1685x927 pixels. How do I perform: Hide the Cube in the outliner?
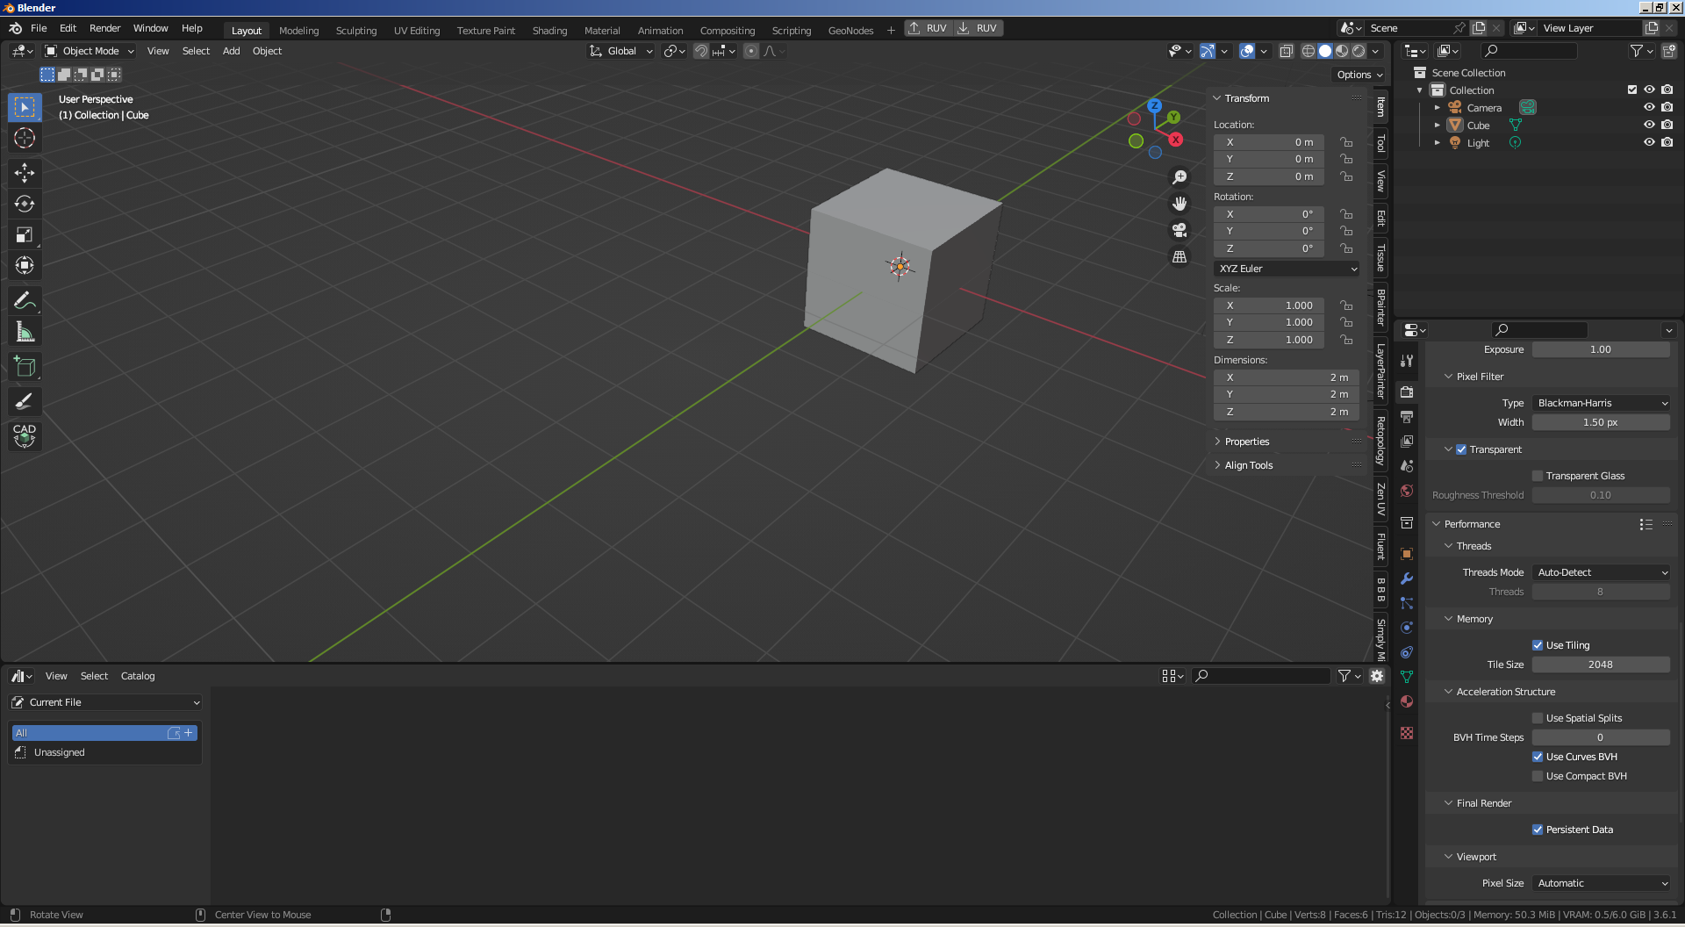pos(1649,125)
